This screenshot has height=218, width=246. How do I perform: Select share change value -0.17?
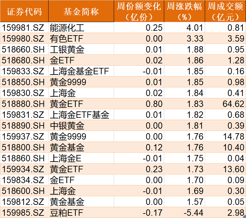point(153,213)
